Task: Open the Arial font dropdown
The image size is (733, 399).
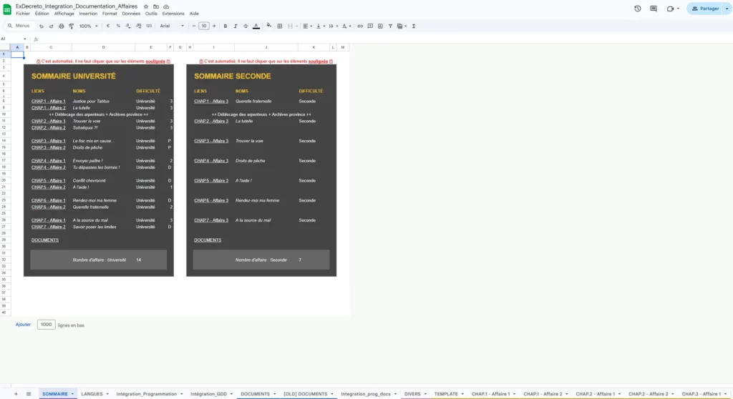Action: click(172, 26)
